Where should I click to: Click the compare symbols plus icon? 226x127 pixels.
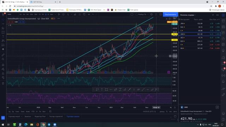click(x=63, y=14)
